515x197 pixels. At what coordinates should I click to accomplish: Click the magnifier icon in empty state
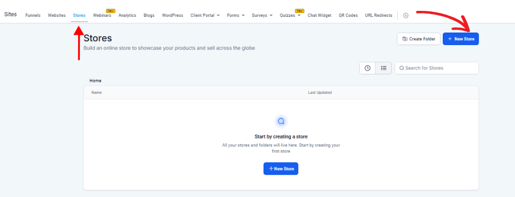click(x=281, y=122)
